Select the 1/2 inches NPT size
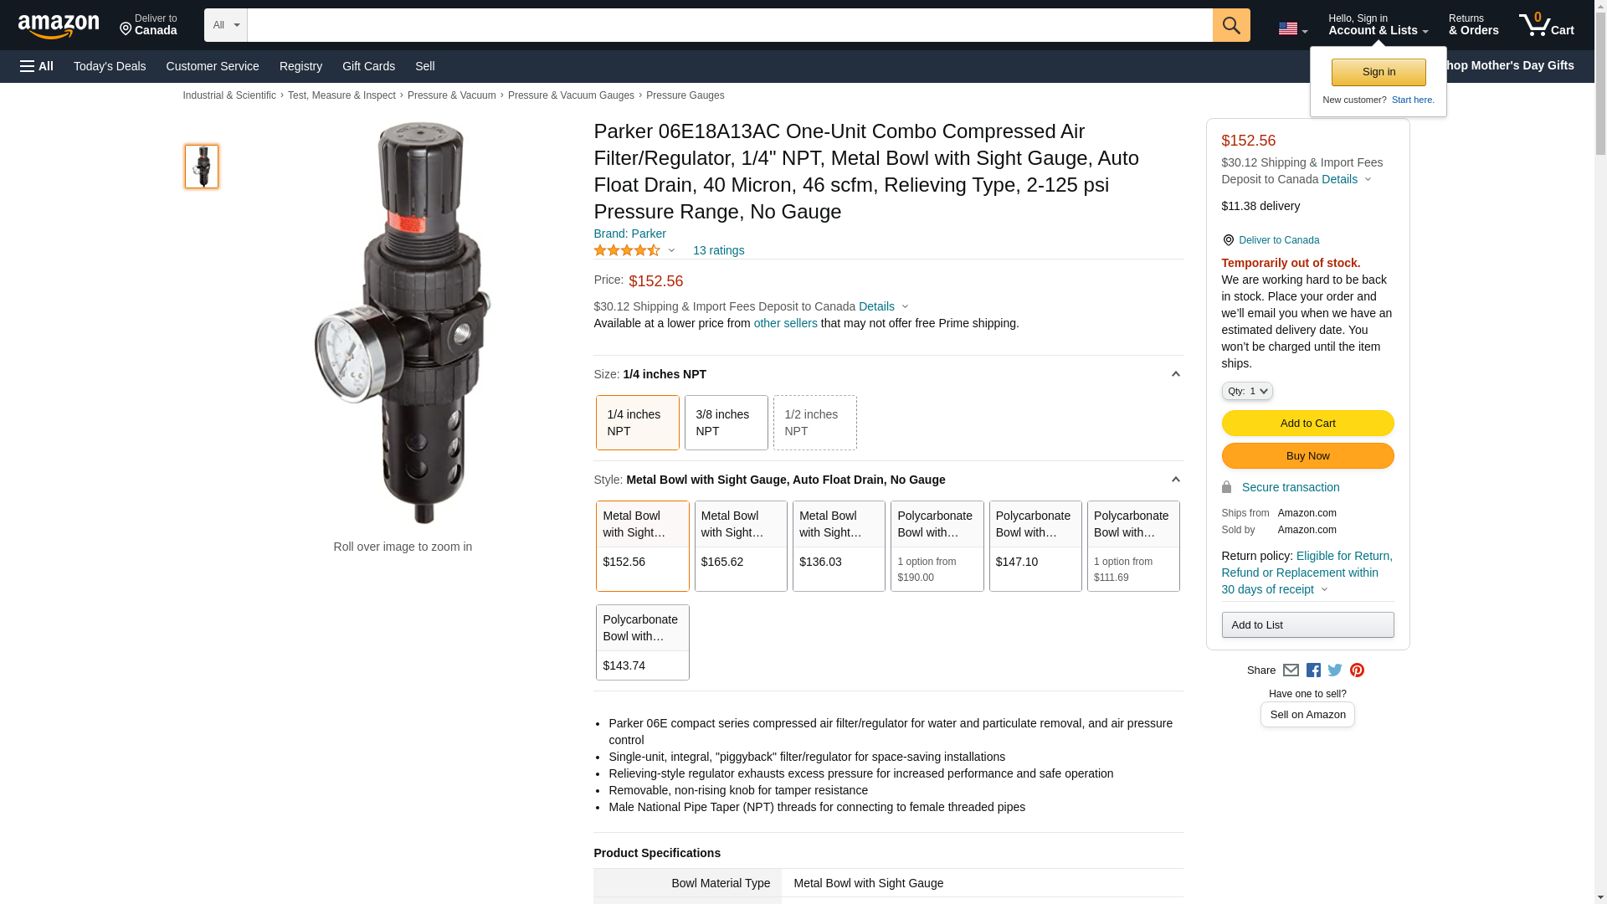This screenshot has width=1607, height=904. coord(814,423)
